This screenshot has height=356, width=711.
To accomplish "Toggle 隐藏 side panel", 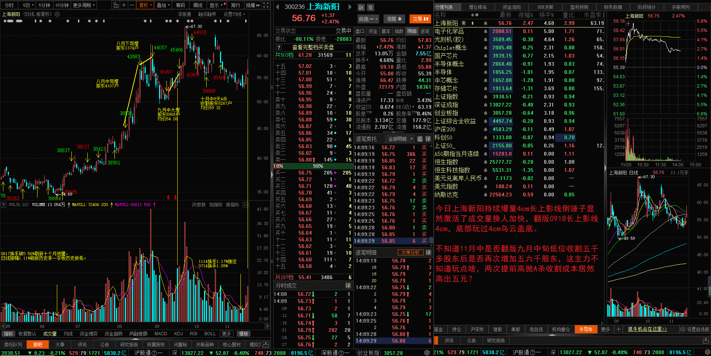I will click(253, 5).
